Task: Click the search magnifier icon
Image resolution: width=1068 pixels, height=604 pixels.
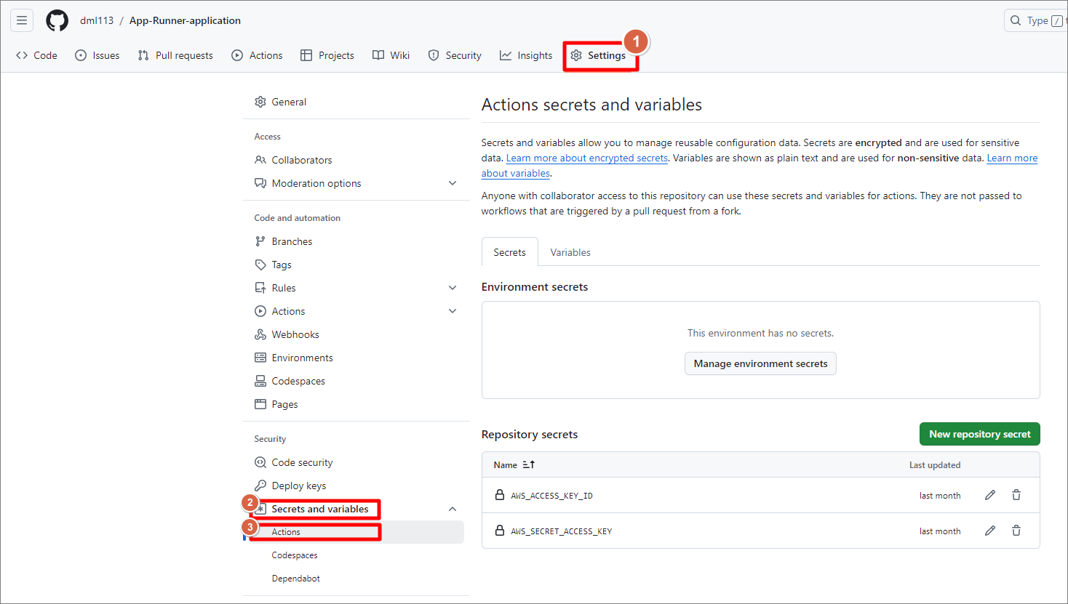Action: [1016, 20]
